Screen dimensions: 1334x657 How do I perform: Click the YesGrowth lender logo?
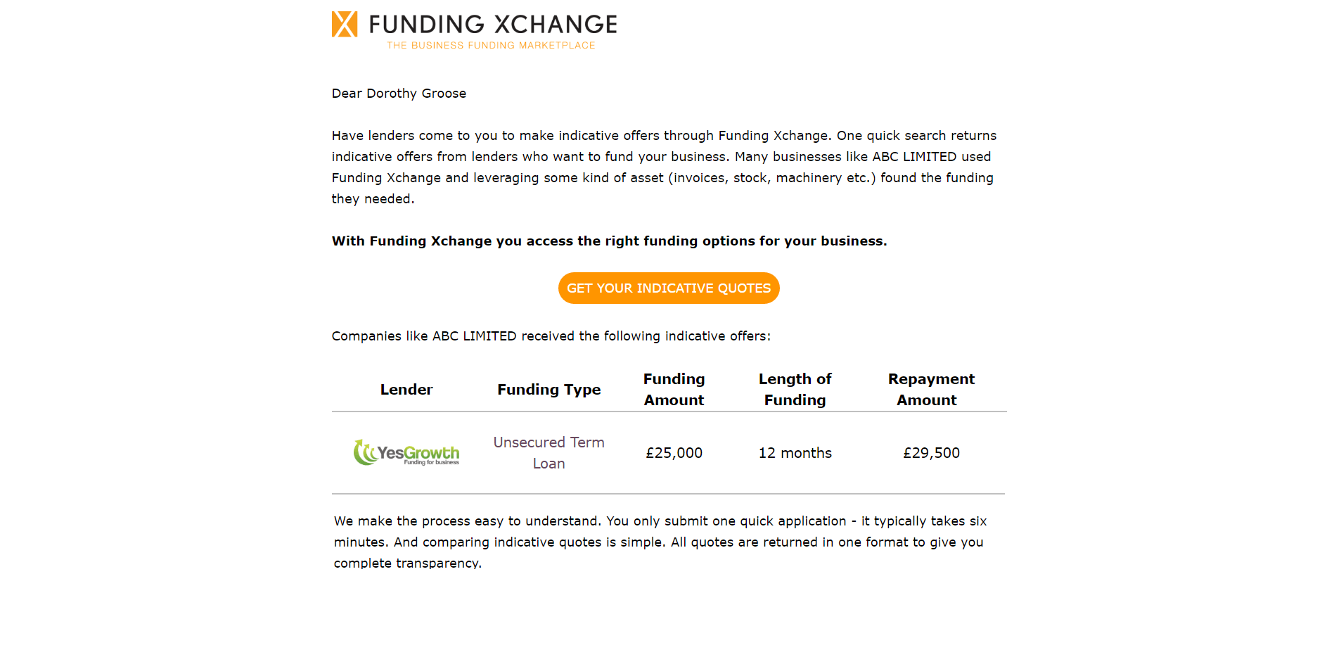pos(406,452)
